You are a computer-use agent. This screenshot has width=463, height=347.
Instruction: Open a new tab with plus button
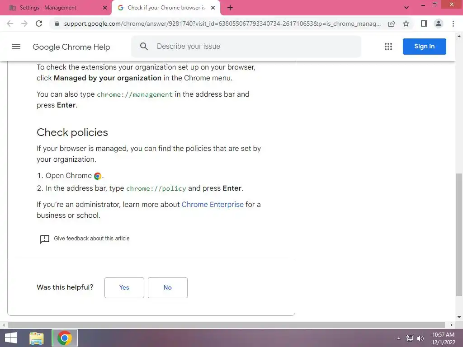(230, 8)
